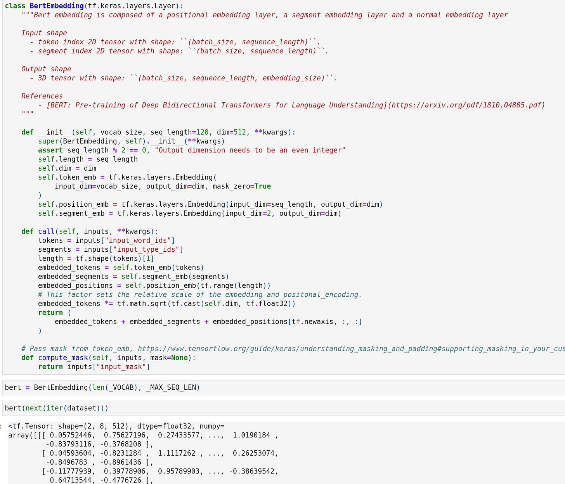Click the 'segments = inputs["input_type_ids"]' line

click(111, 249)
